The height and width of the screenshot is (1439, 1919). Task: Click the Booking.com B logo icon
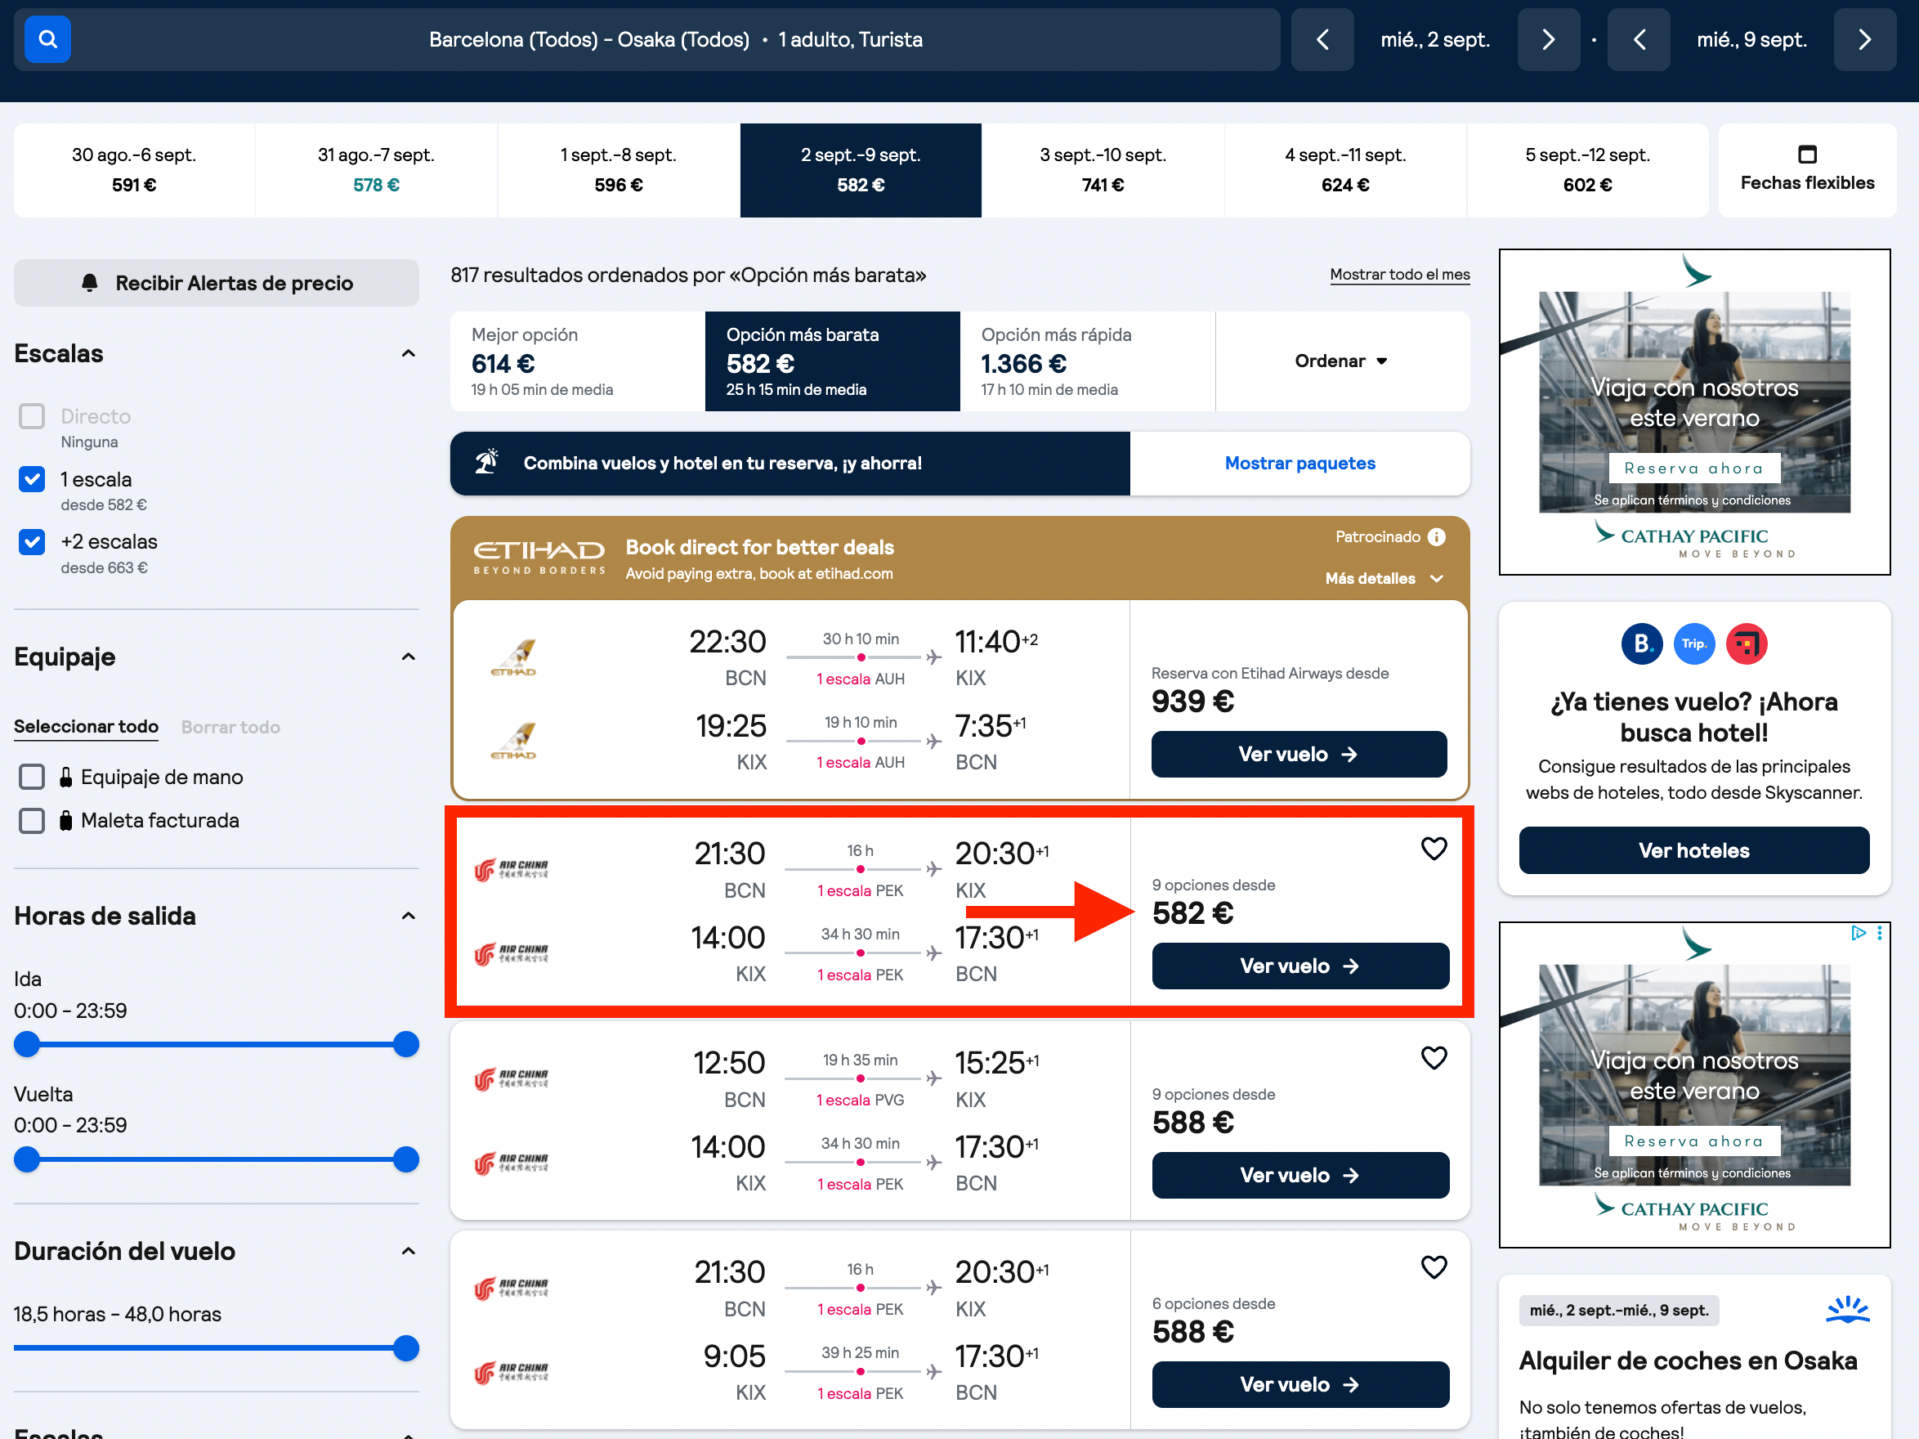tap(1641, 643)
